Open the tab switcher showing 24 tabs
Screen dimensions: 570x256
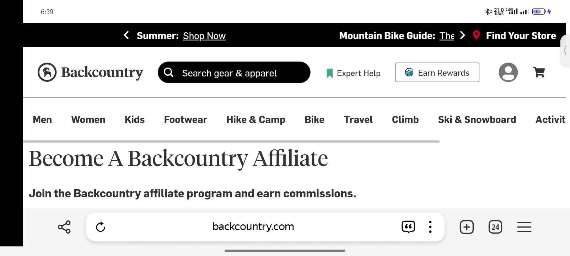(x=495, y=227)
